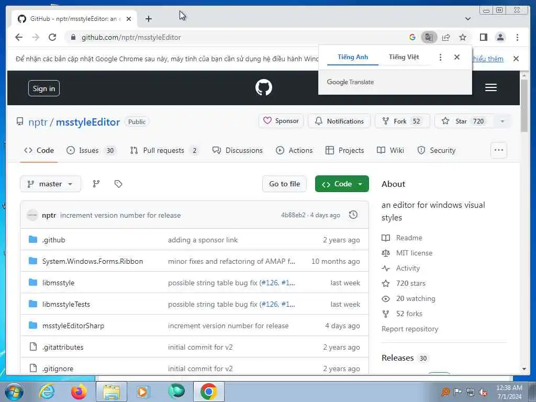Close the Google Translate popup
This screenshot has width=536, height=402.
pyautogui.click(x=456, y=57)
